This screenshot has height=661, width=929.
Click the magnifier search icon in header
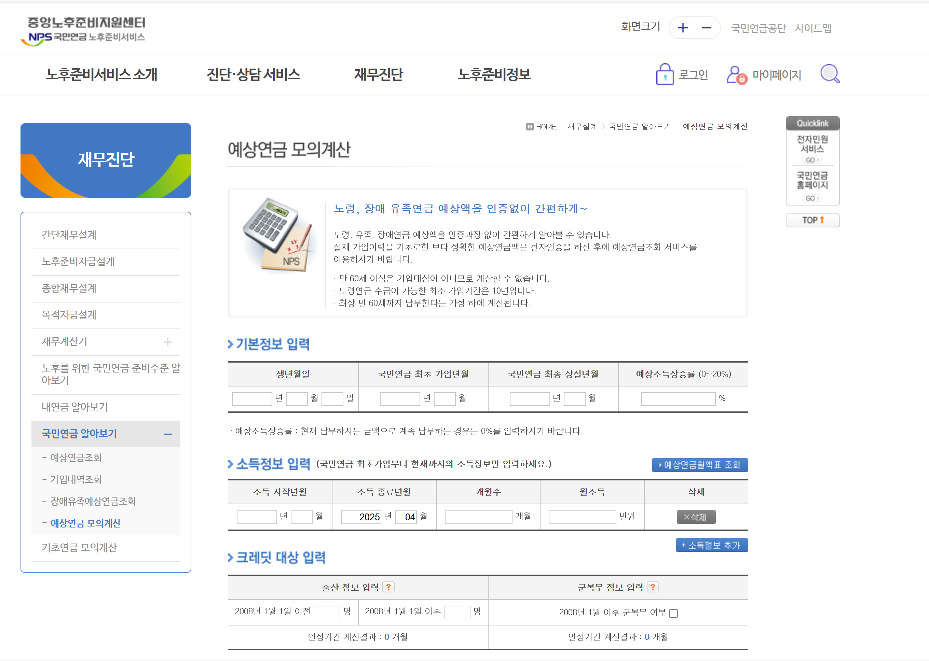click(x=830, y=74)
